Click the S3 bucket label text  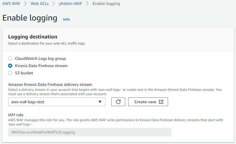[x=24, y=73]
